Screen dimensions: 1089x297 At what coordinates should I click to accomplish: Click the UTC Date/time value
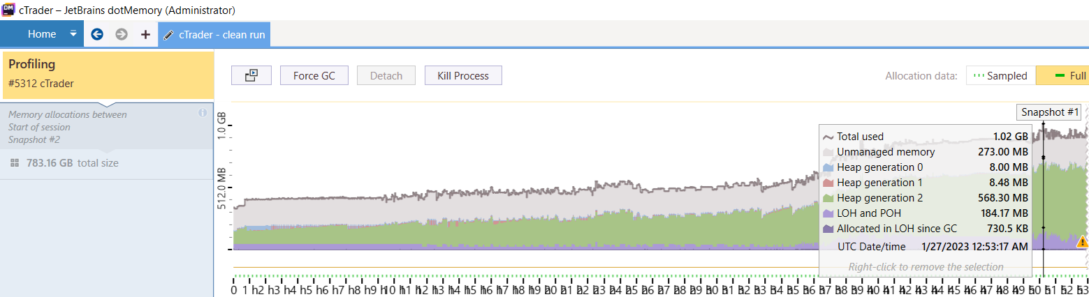974,247
